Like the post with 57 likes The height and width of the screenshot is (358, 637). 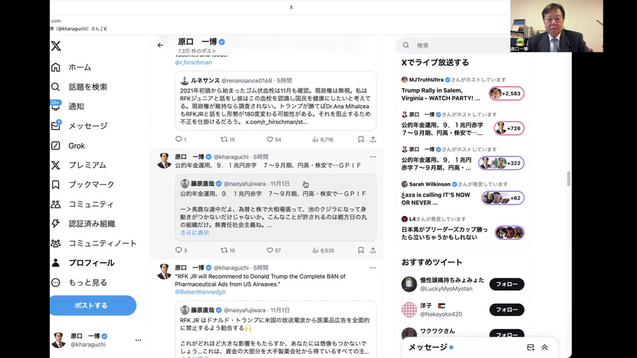point(274,250)
